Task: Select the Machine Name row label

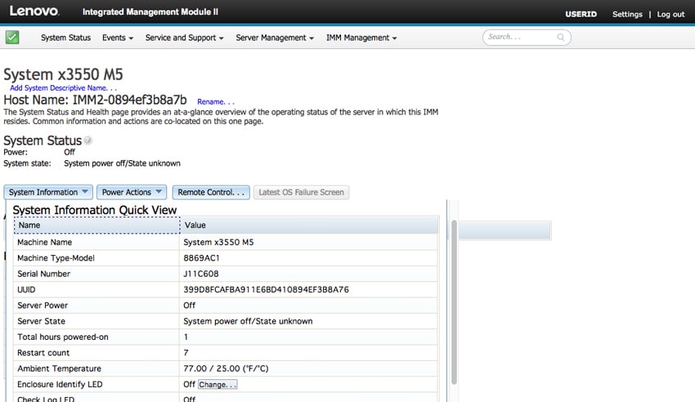Action: click(44, 242)
